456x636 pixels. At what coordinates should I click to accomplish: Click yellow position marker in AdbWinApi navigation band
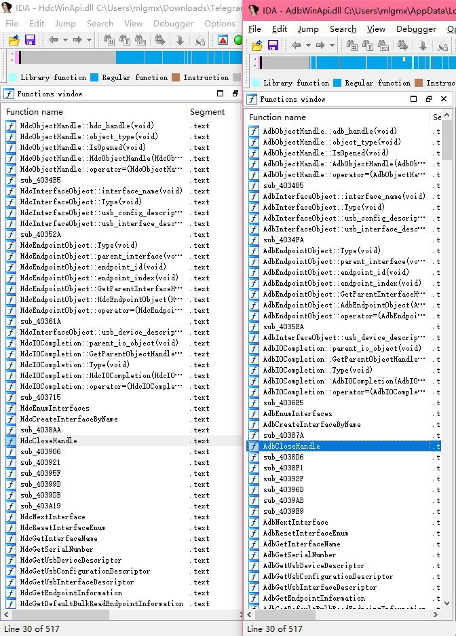click(404, 60)
